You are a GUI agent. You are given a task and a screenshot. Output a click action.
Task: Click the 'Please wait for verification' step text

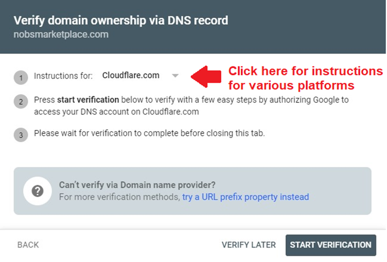coord(149,133)
